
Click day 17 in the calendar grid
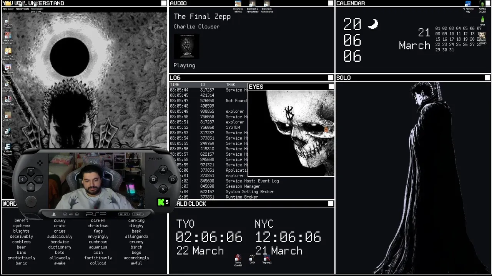pyautogui.click(x=452, y=39)
